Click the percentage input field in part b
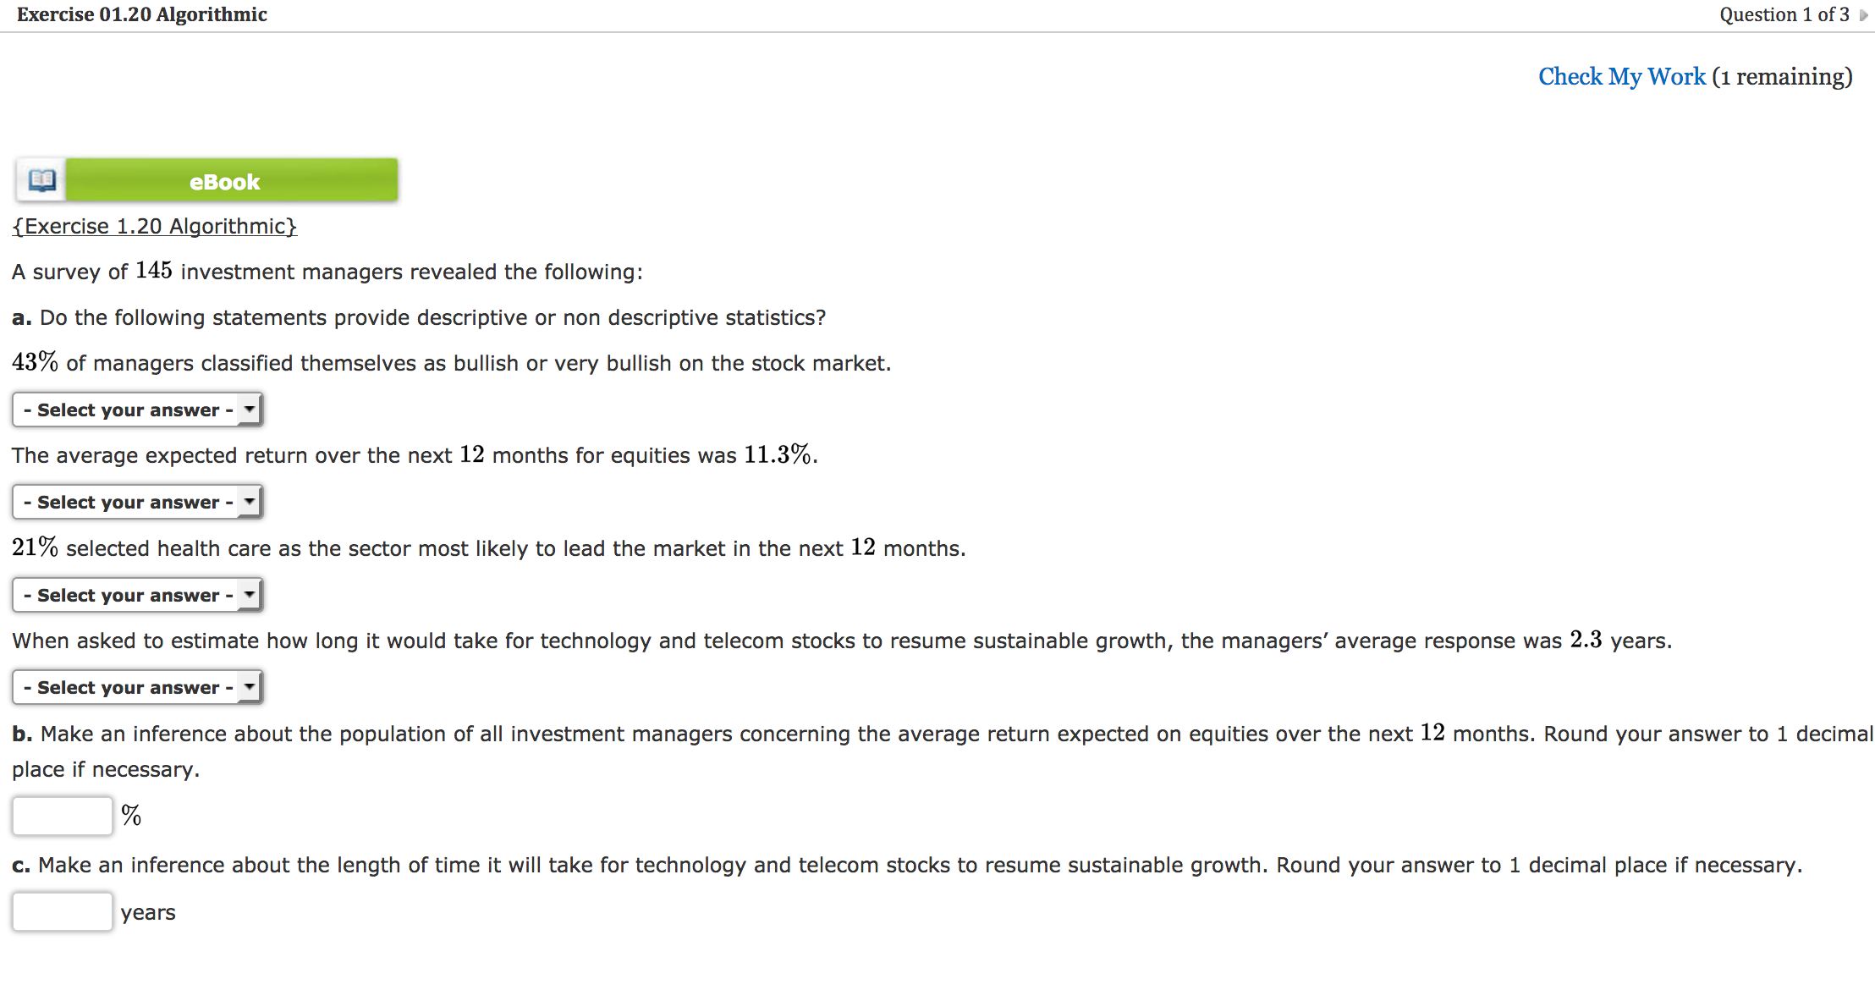 (x=62, y=815)
